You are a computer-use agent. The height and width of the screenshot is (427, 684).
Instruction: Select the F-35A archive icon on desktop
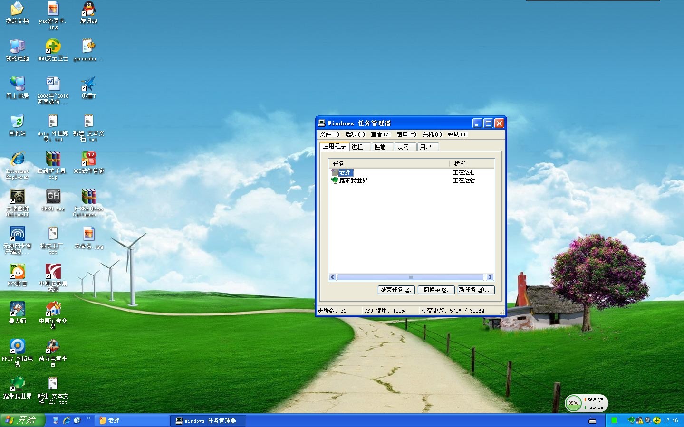tap(88, 203)
